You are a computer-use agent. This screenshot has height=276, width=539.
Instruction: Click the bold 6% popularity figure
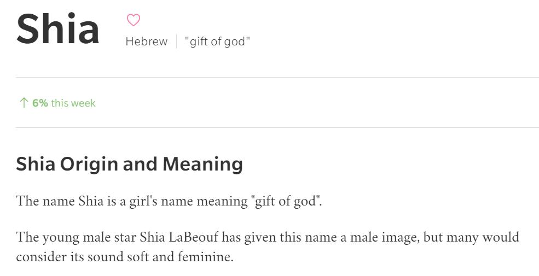click(x=40, y=103)
